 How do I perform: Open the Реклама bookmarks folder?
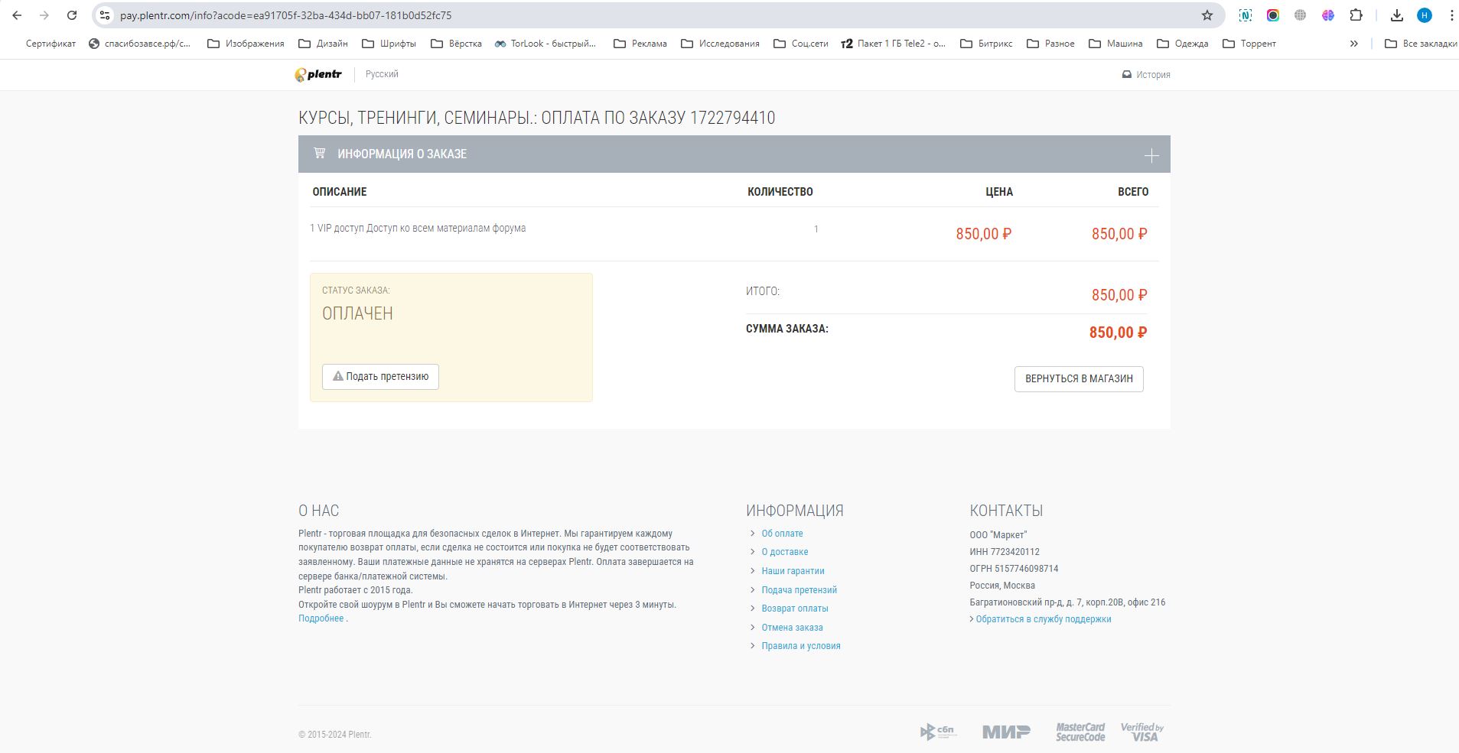[640, 44]
